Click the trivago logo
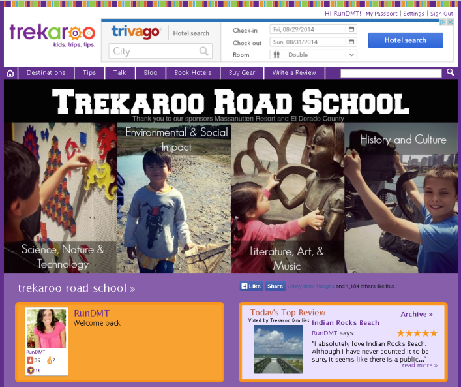 tap(136, 31)
